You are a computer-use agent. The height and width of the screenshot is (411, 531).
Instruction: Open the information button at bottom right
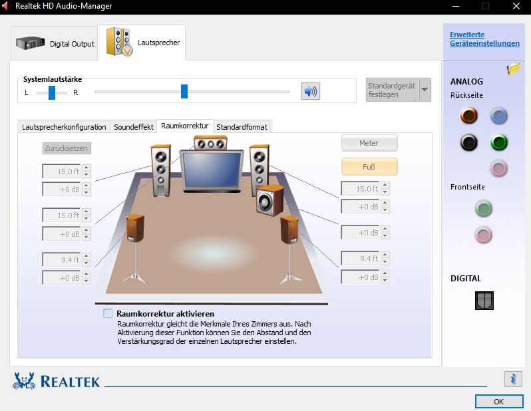tap(513, 378)
